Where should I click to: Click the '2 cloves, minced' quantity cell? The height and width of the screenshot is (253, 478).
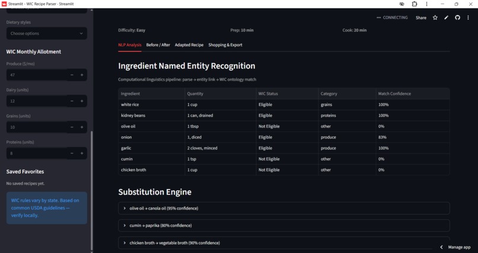[221, 148]
